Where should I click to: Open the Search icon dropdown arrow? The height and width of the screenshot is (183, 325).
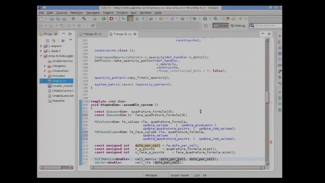click(x=245, y=19)
